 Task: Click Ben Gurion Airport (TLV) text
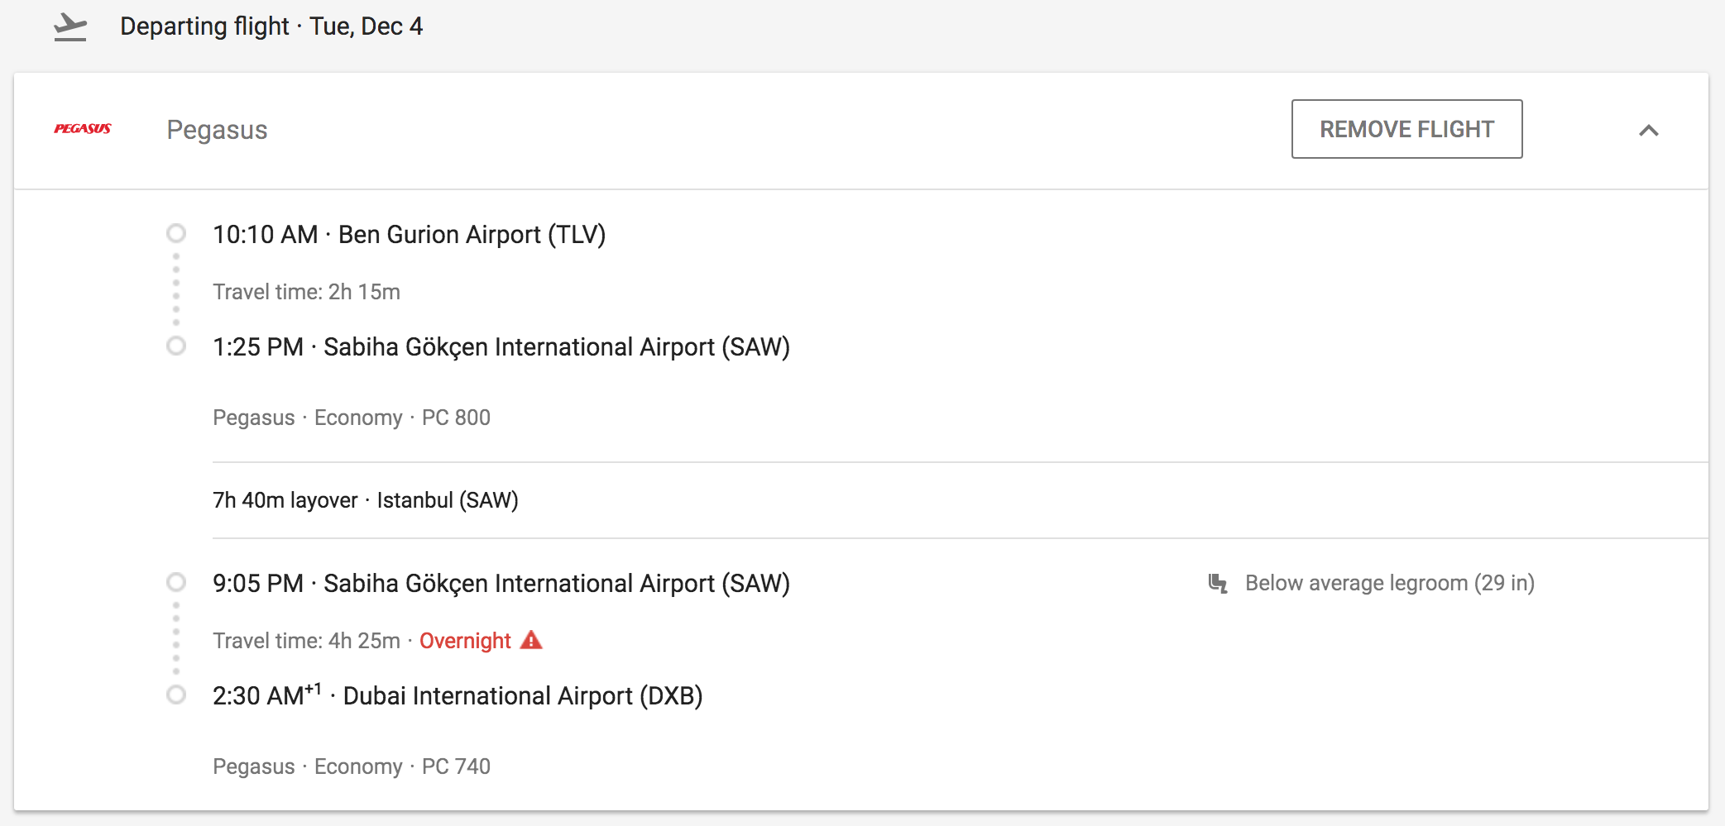[x=472, y=235]
